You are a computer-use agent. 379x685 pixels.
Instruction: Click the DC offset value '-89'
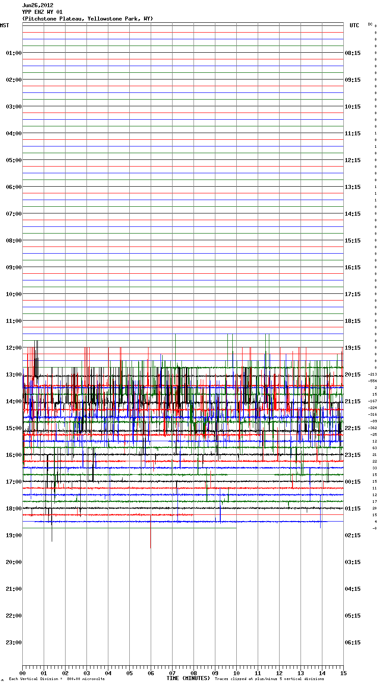[x=373, y=421]
